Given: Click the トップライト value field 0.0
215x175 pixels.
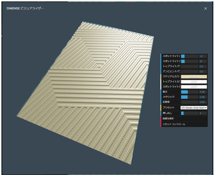Looking at the screenshot, I should [x=203, y=66].
